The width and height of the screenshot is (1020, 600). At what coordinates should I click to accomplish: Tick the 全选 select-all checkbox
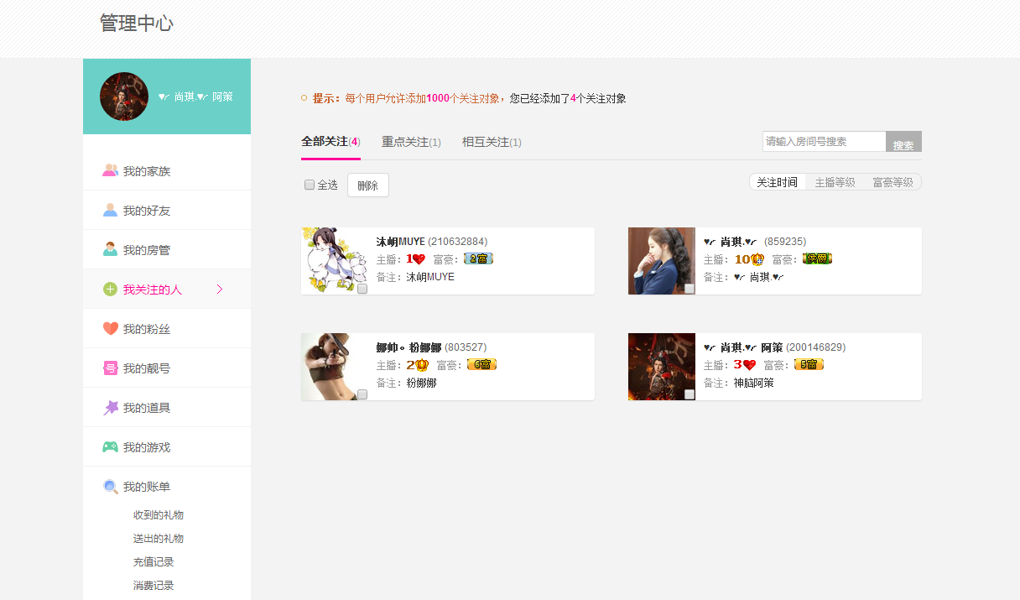pyautogui.click(x=310, y=185)
